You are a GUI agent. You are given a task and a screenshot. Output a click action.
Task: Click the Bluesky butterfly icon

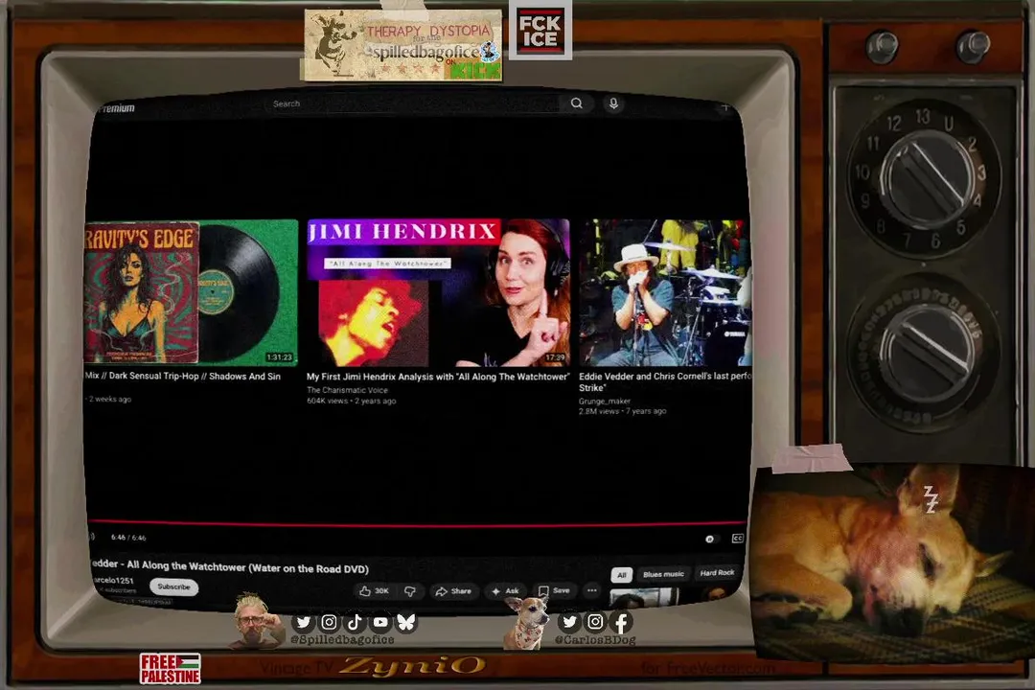click(x=406, y=622)
